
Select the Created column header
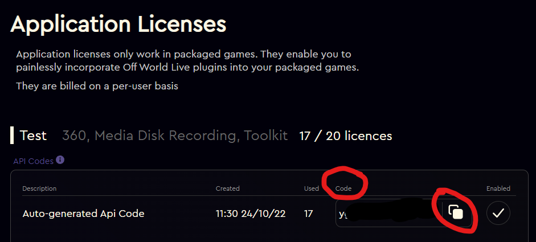click(228, 188)
